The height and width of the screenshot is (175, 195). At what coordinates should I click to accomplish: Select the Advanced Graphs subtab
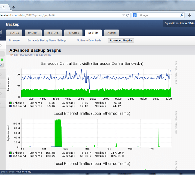[121, 41]
